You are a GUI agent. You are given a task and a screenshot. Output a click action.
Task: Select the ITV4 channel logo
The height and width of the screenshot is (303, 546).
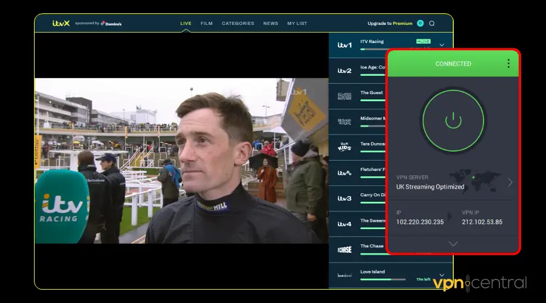[x=345, y=224]
